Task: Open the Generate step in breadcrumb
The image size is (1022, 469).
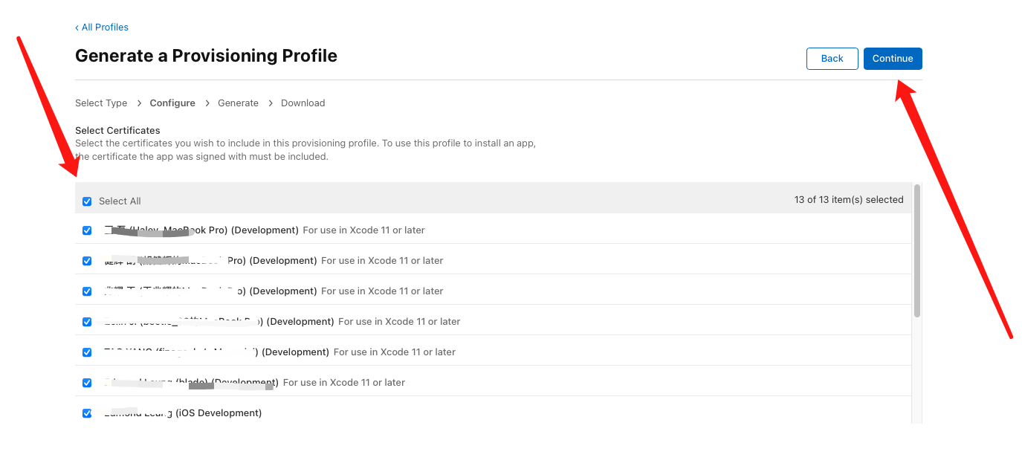Action: tap(238, 103)
